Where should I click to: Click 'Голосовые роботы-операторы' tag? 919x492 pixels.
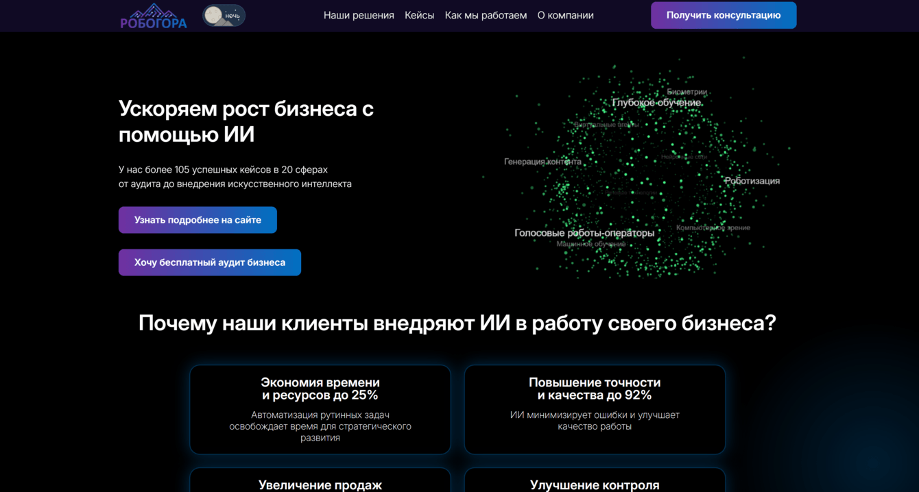click(585, 232)
